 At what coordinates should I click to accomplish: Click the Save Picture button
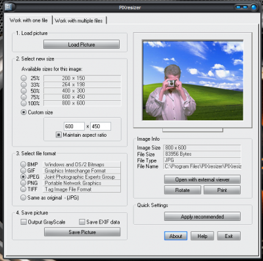click(82, 232)
